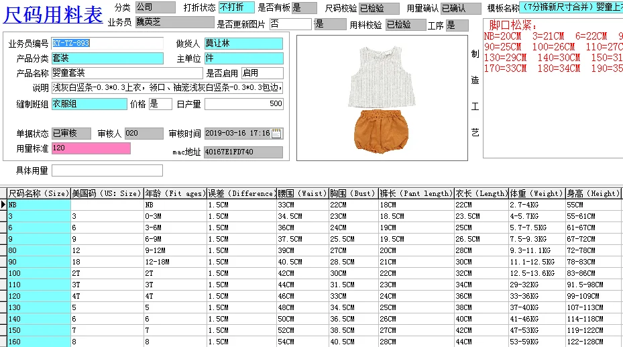
Task: Click the 体重 (Weight) column header
Action: click(537, 193)
